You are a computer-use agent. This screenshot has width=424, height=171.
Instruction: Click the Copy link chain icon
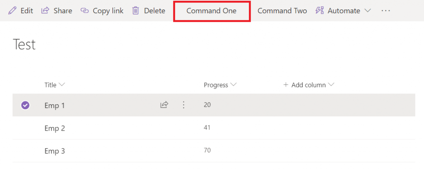tap(84, 11)
